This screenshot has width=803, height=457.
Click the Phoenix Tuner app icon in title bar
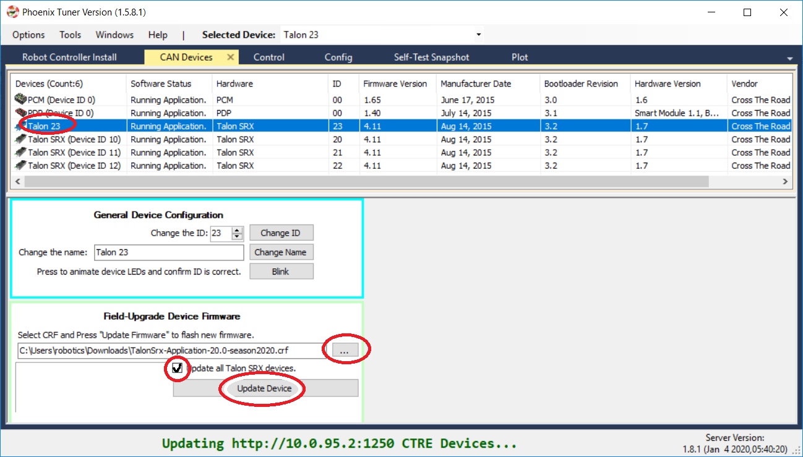pos(12,12)
